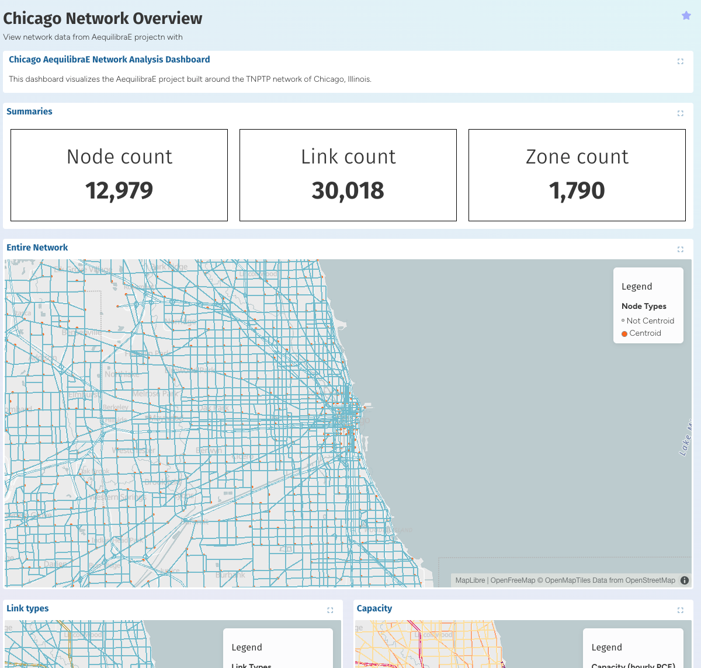The height and width of the screenshot is (668, 701).
Task: Collapse the Summaries section header
Action: coord(29,112)
